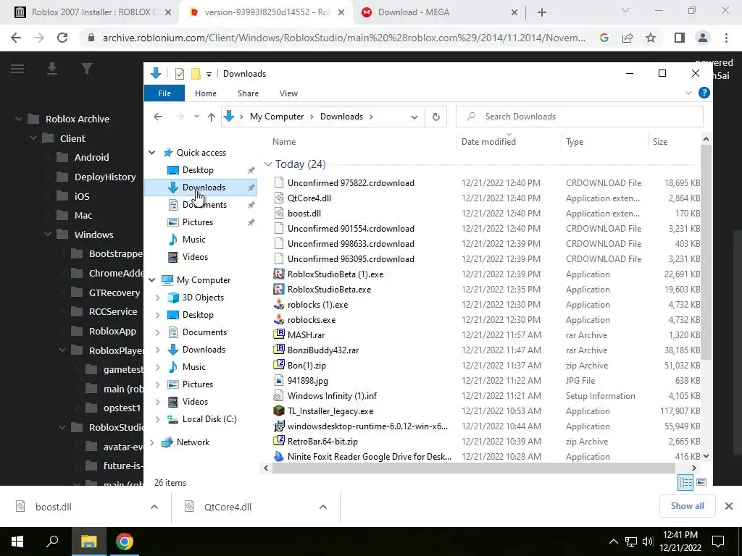This screenshot has height=556, width=742.
Task: Select BonziBuddy432.rar in file list
Action: (322, 350)
